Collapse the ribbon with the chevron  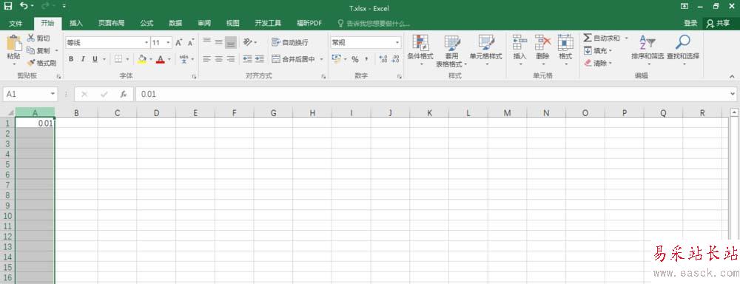click(x=732, y=76)
